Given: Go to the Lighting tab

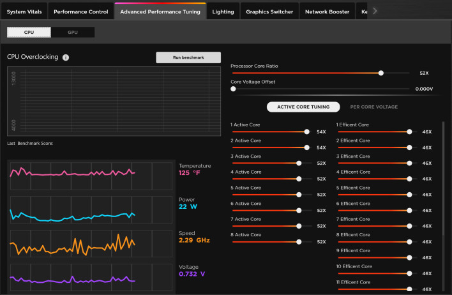Looking at the screenshot, I should pos(223,11).
